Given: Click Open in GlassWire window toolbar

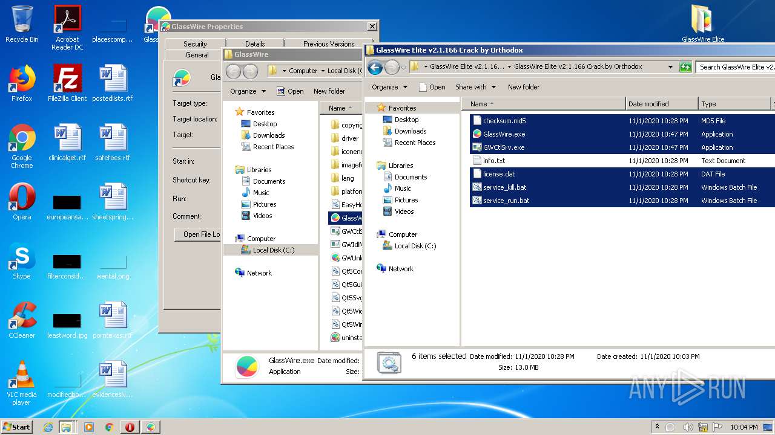Looking at the screenshot, I should (291, 91).
